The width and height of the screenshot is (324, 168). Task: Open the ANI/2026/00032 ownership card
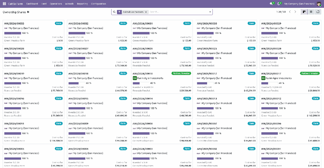[x=98, y=31]
